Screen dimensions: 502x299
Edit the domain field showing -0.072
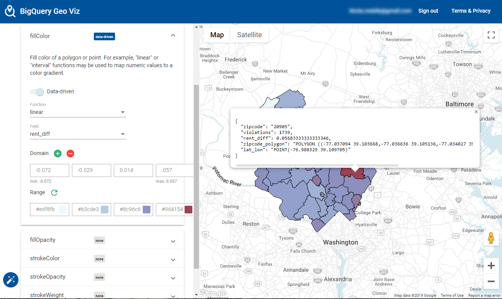pos(50,170)
